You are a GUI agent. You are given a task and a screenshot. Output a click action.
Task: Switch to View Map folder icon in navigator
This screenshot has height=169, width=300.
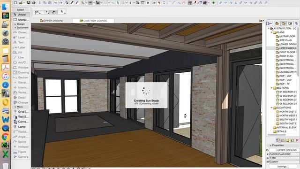point(283,23)
